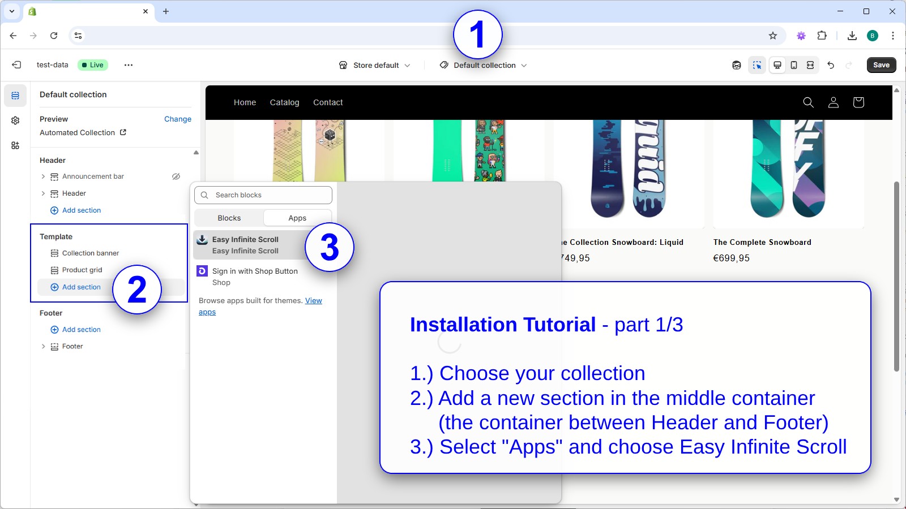
Task: Open the Store default dropdown
Action: tap(375, 65)
